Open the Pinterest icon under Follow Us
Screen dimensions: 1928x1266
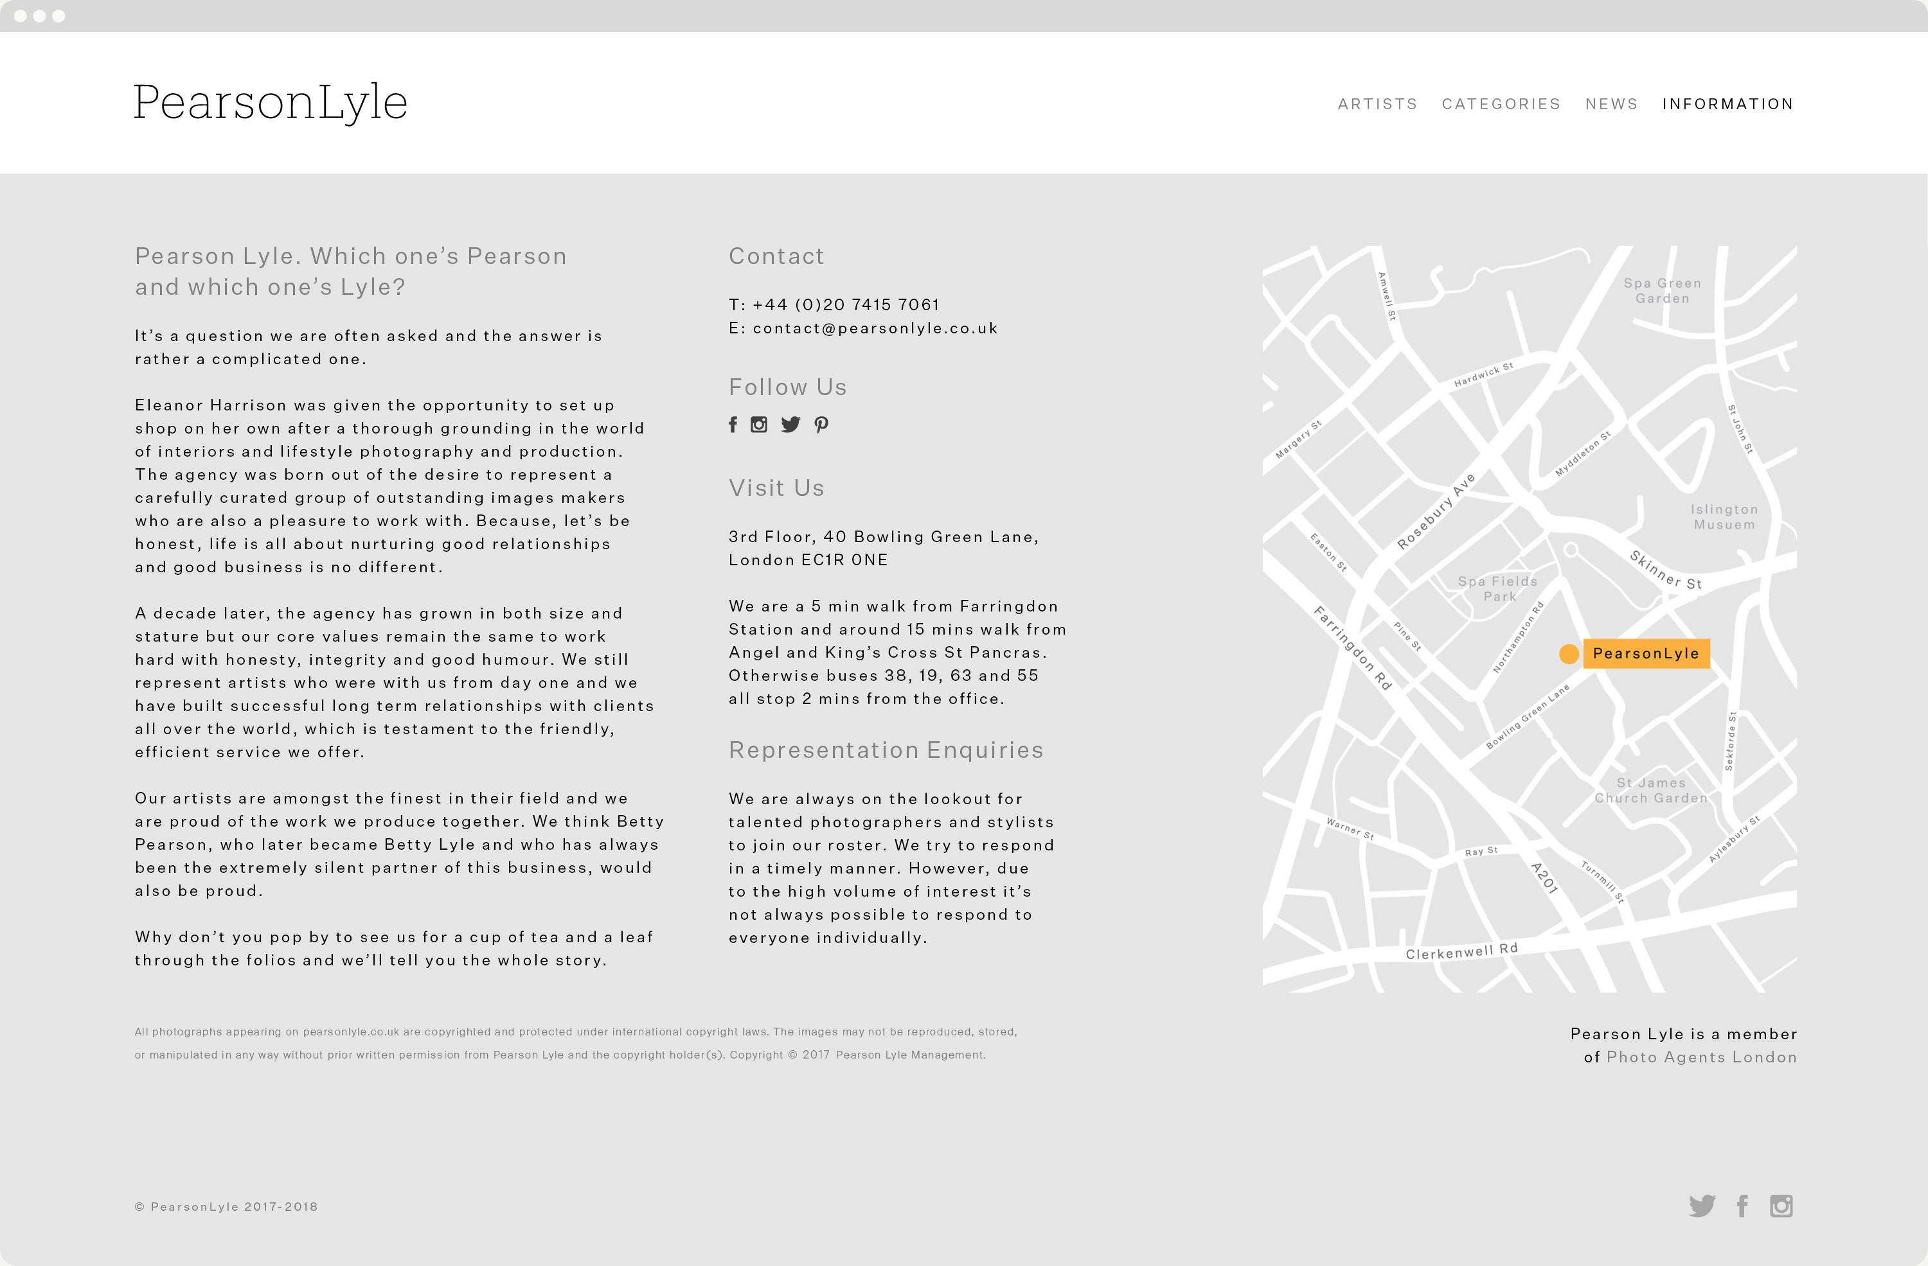coord(821,425)
